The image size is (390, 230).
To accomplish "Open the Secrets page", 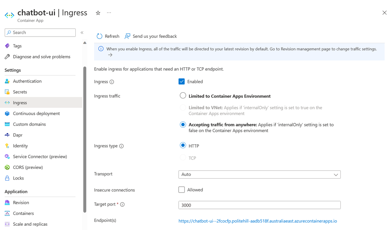I will [20, 92].
